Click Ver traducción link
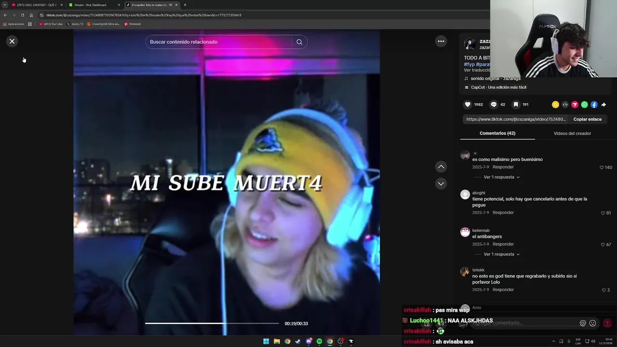Screen dimensions: 617x347 477,70
